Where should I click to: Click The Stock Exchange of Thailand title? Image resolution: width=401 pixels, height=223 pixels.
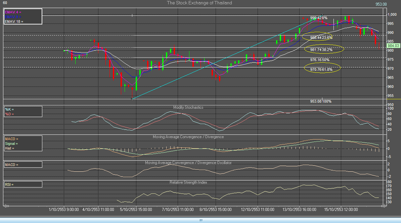(199, 3)
